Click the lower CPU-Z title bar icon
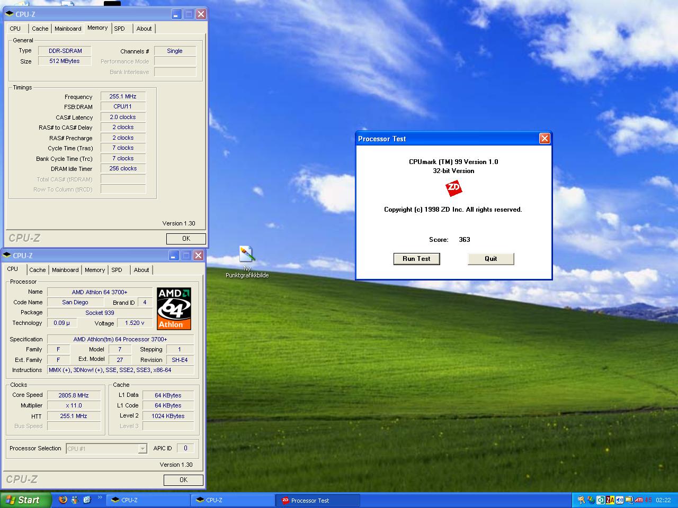Screen dimensions: 678x508 tap(7, 256)
